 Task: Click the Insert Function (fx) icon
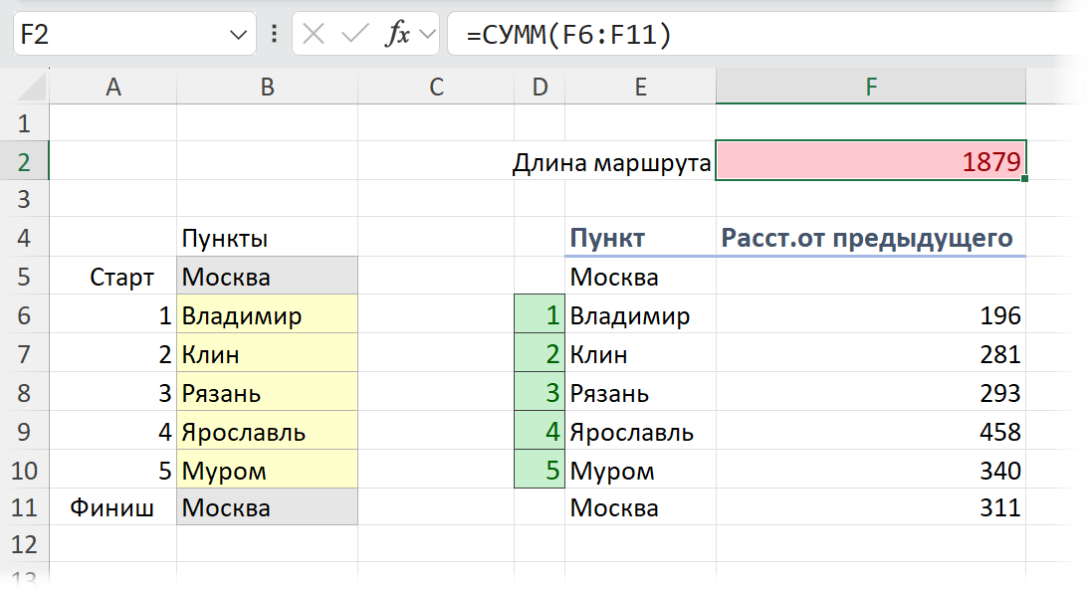pyautogui.click(x=399, y=33)
